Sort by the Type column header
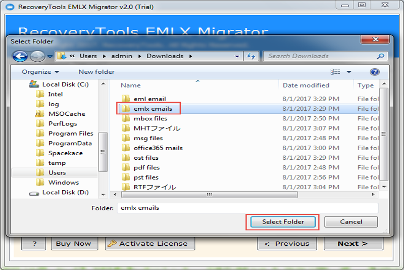Screen dimensions: 404x270 point(365,85)
